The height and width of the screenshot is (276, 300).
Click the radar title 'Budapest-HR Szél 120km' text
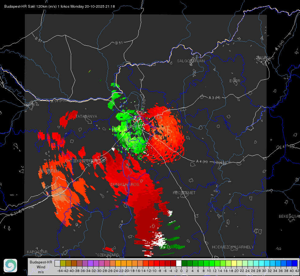click(26, 6)
